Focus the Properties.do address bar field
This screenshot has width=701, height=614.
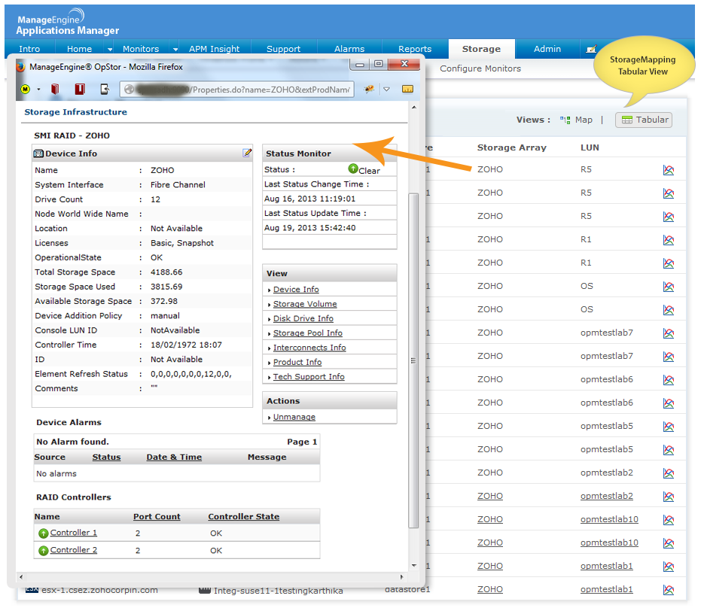tap(237, 90)
